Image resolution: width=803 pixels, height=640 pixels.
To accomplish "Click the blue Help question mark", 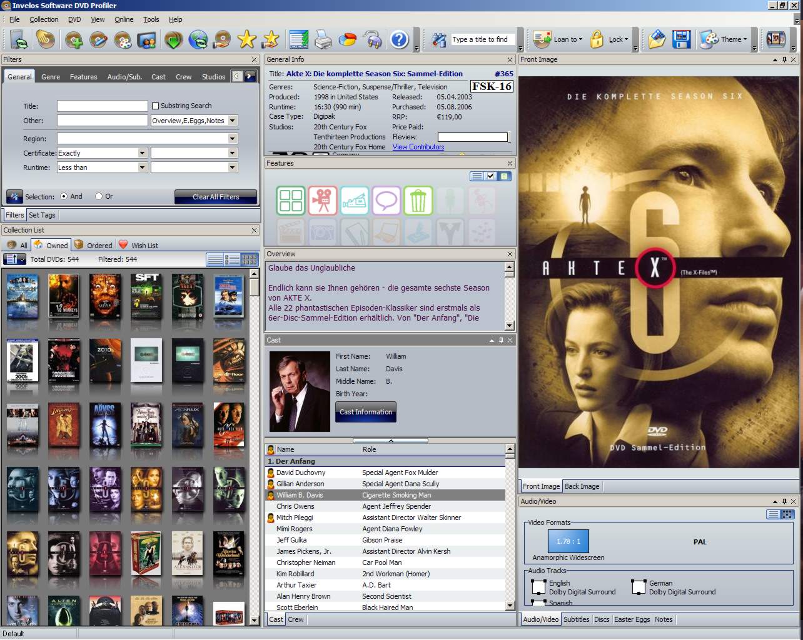I will click(400, 40).
